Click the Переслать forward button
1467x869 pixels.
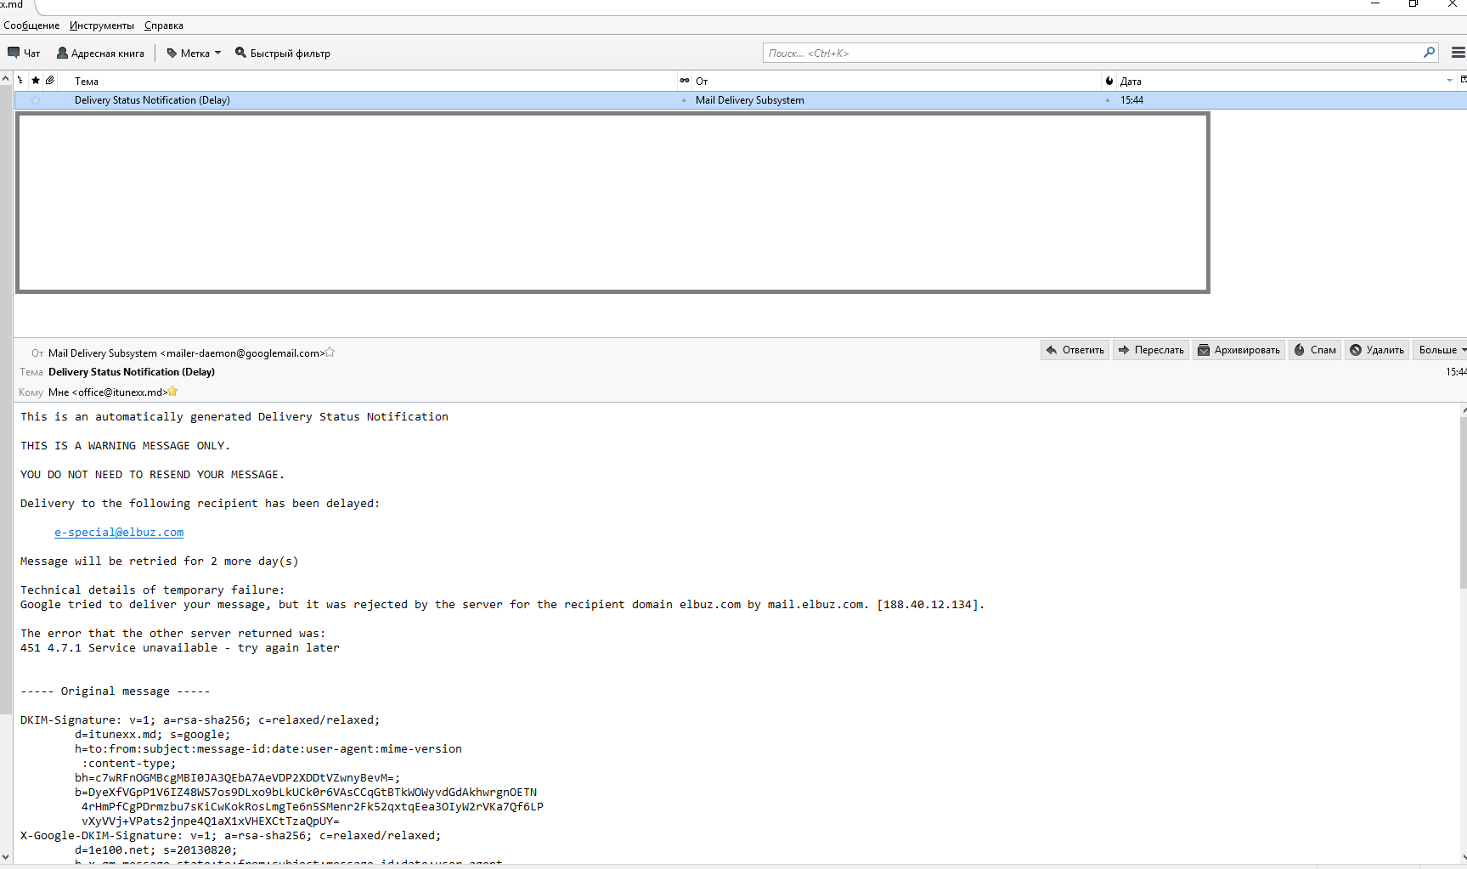click(1151, 350)
